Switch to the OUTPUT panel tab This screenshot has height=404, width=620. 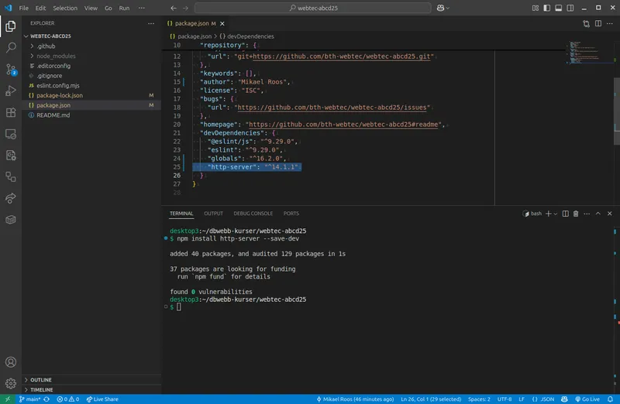214,214
